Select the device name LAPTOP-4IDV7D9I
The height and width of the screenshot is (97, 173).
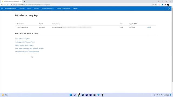pyautogui.click(x=22, y=27)
